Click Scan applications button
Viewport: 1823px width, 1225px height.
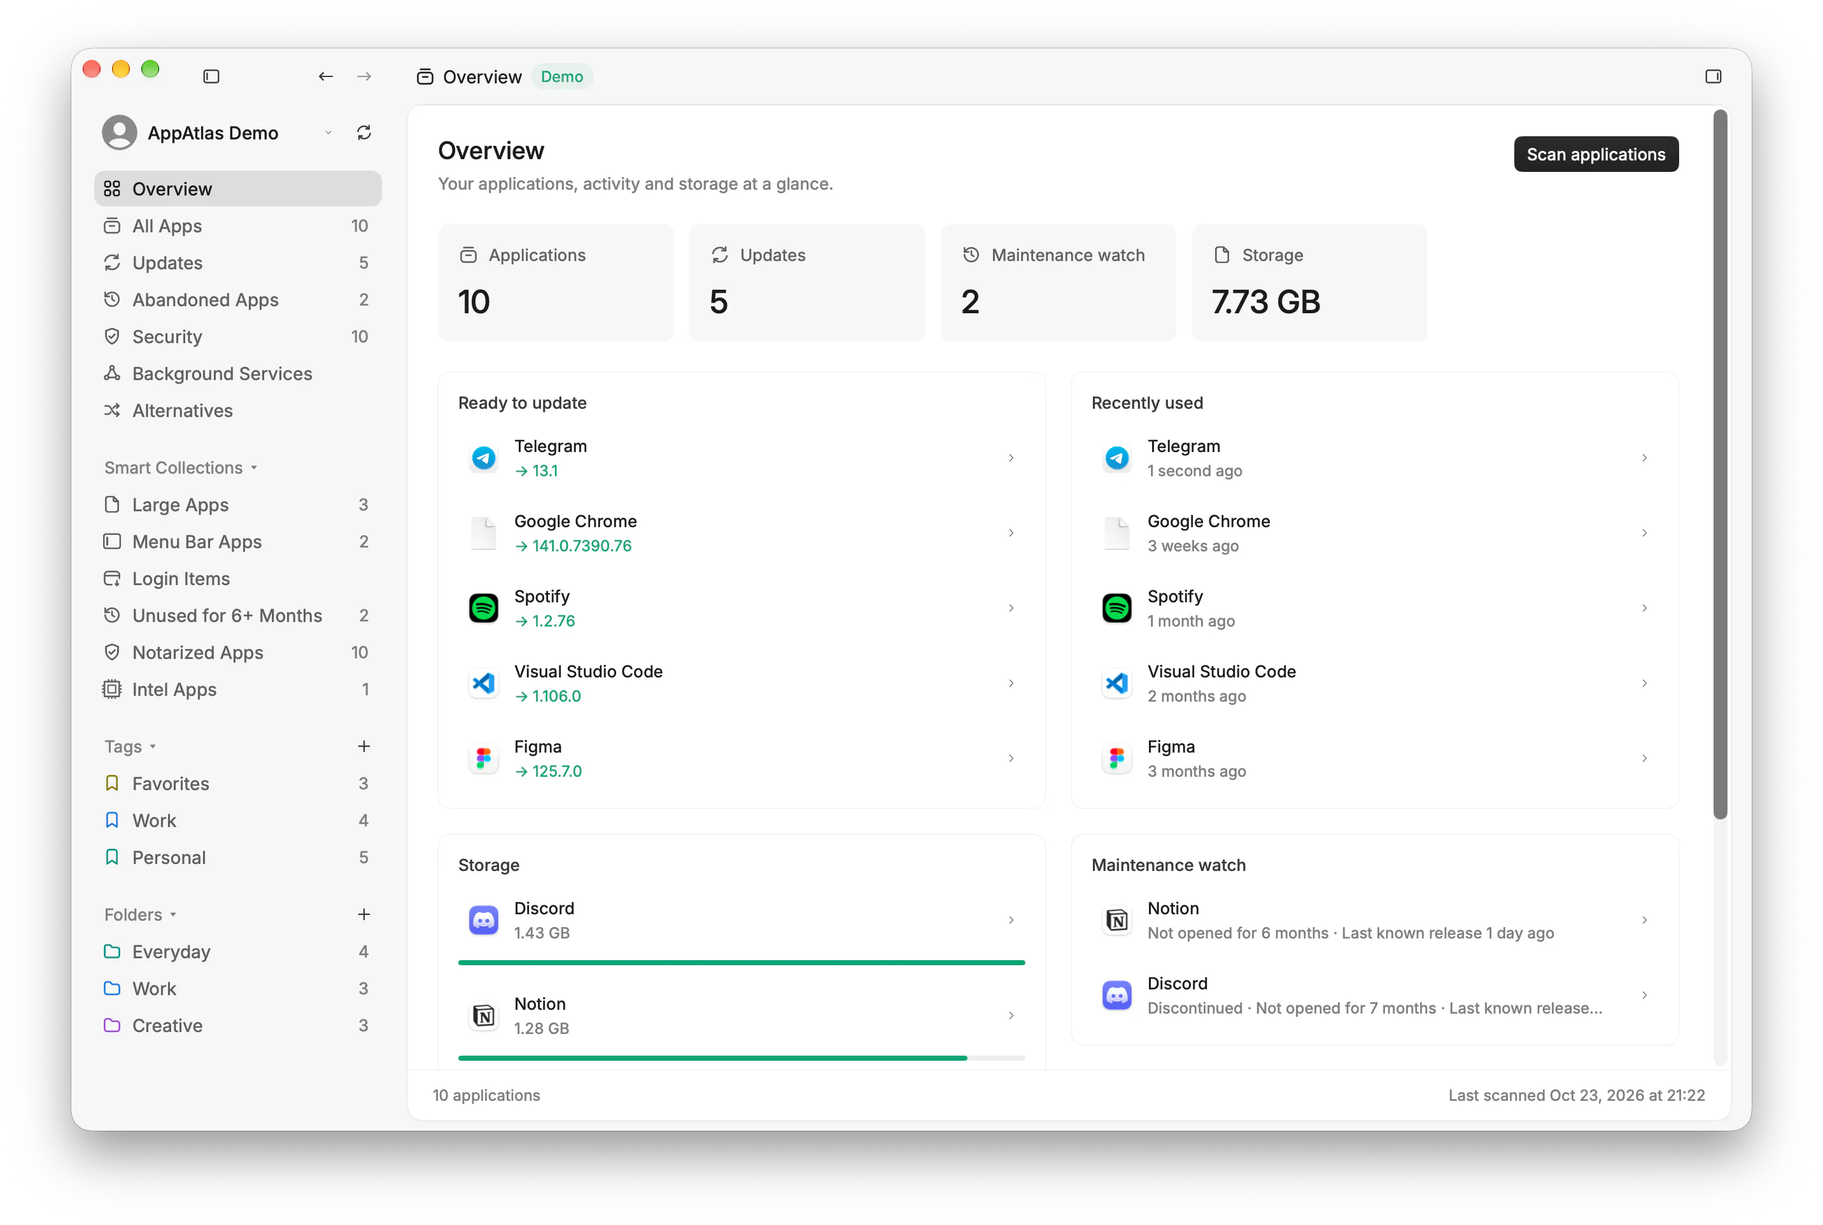click(x=1596, y=154)
